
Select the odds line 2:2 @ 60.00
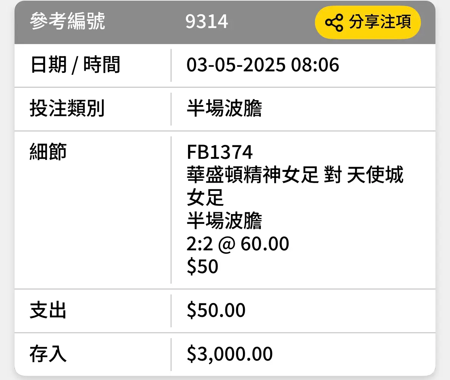238,244
